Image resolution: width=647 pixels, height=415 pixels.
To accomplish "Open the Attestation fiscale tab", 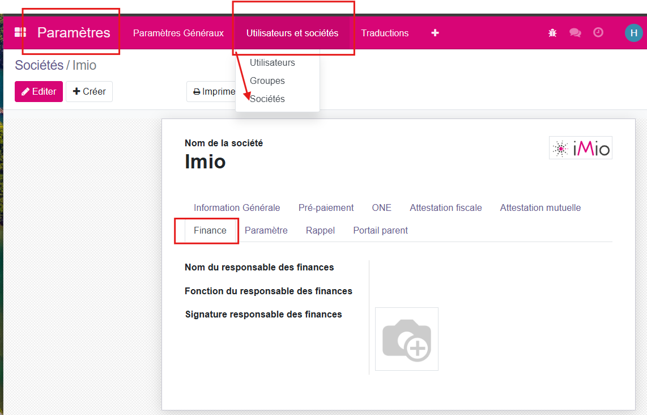I will coord(445,207).
